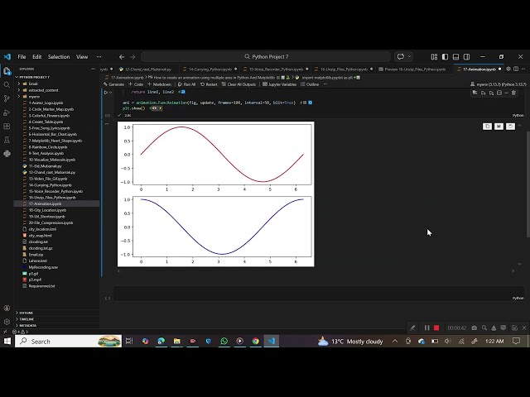Collapse the PYTHON PROJECT 7 section
This screenshot has height=397, width=530.
(34, 77)
